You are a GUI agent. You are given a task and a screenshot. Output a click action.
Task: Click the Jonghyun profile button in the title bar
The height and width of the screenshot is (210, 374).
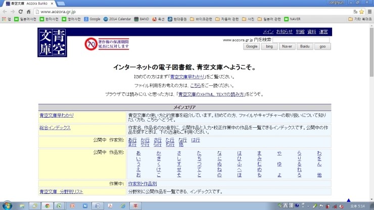(x=336, y=3)
